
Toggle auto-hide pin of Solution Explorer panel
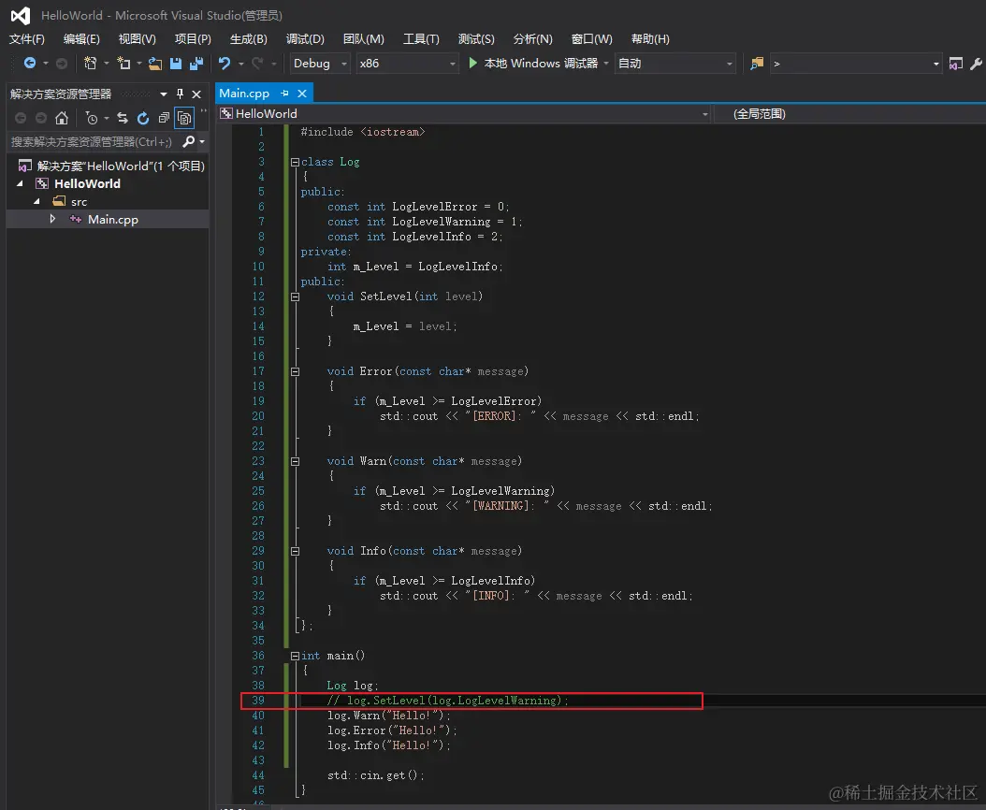tap(181, 94)
